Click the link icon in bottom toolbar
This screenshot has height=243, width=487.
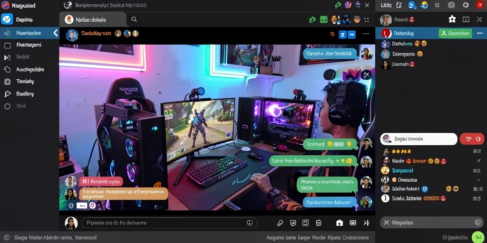(280, 223)
